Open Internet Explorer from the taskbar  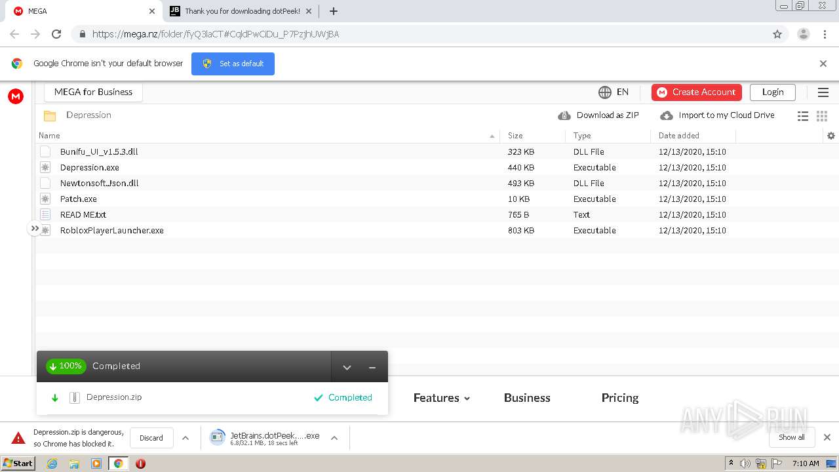pyautogui.click(x=52, y=463)
